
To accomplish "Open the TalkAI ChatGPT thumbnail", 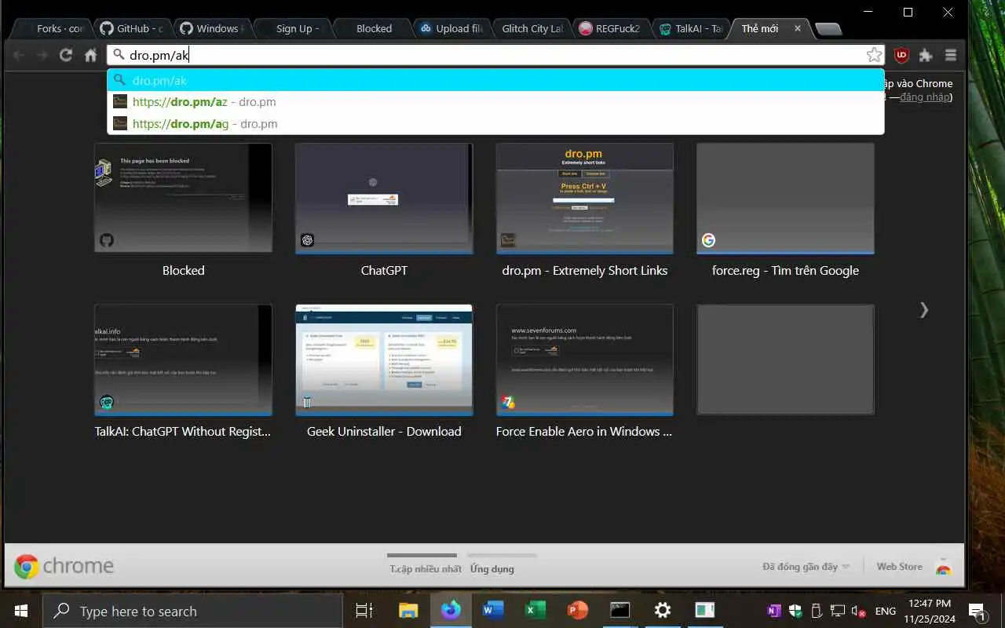I will click(x=183, y=360).
